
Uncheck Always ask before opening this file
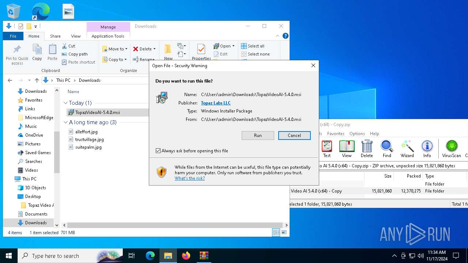click(x=158, y=151)
